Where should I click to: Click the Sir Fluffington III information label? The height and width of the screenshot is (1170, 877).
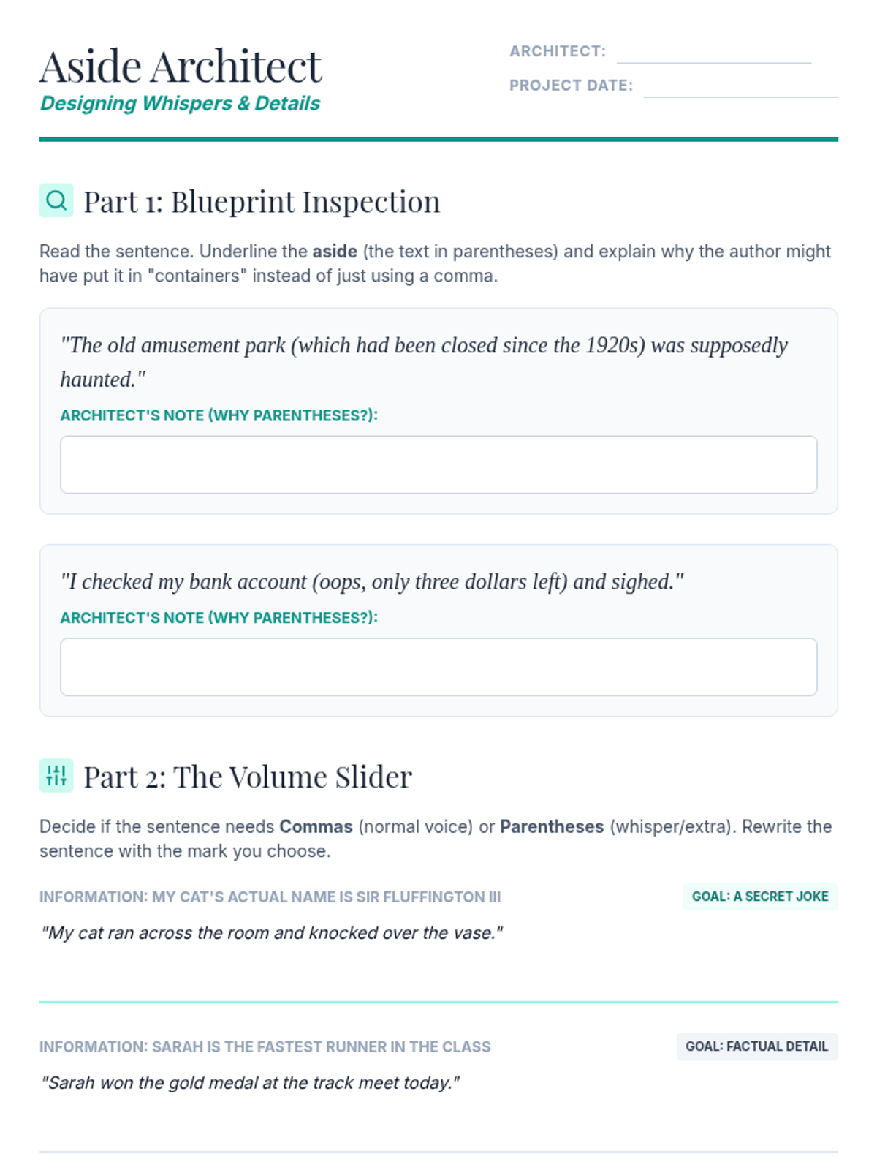(270, 897)
